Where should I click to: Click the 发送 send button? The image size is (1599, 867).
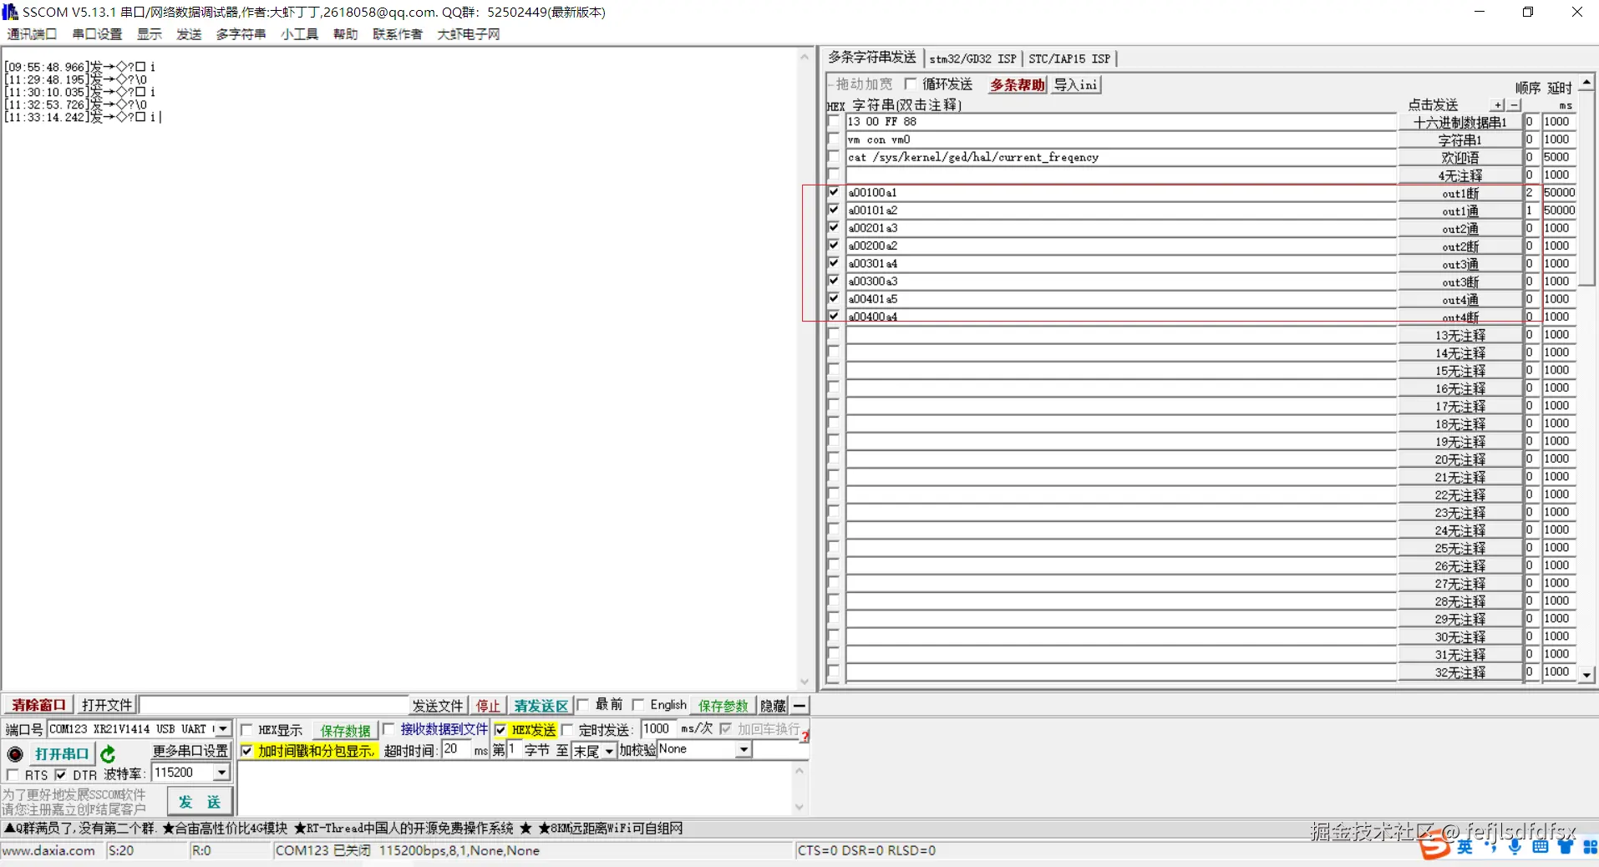pyautogui.click(x=200, y=802)
